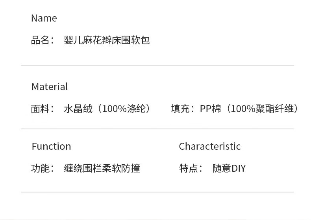The width and height of the screenshot is (311, 220).
Task: Click the Name heading
Action: tap(44, 18)
